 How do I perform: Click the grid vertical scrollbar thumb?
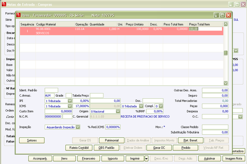(x=226, y=53)
